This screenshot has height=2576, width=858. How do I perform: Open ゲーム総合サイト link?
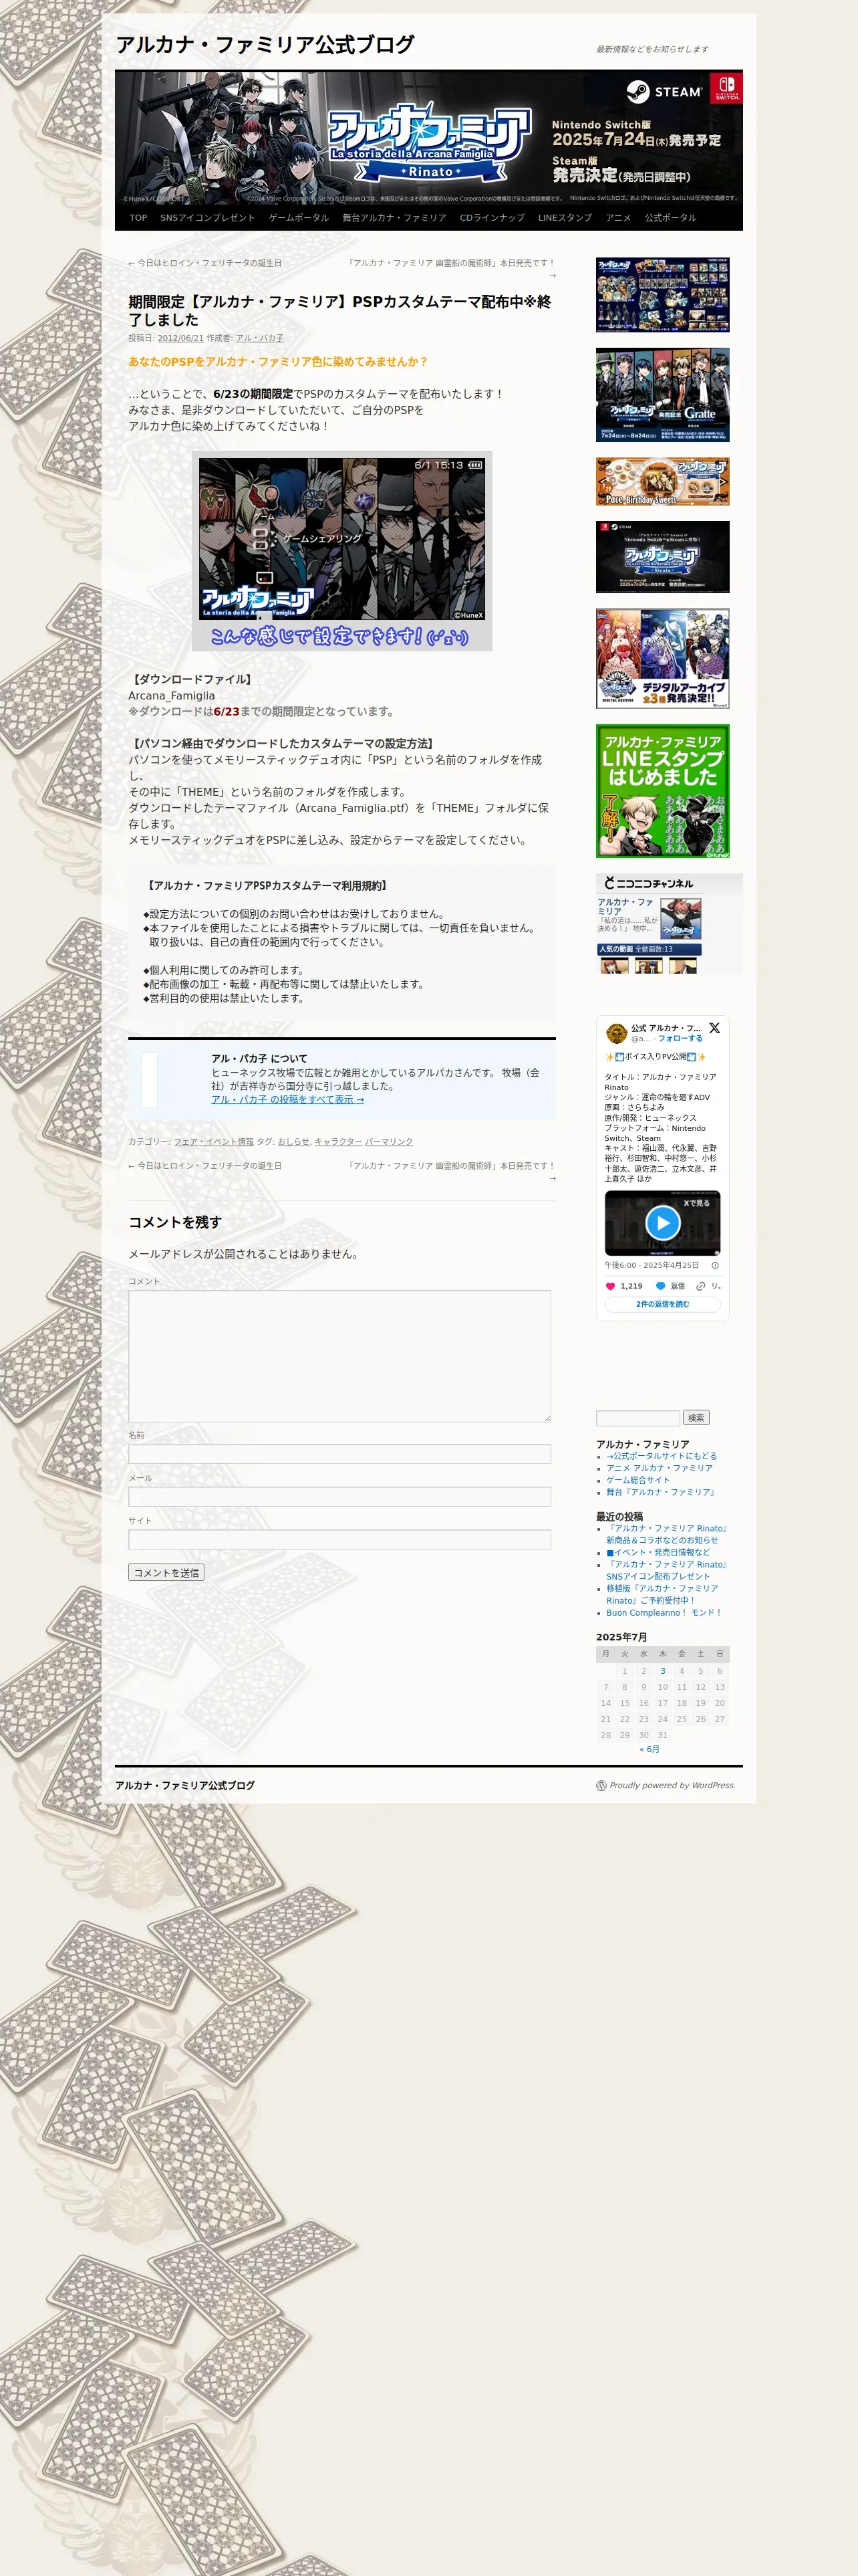click(x=638, y=1480)
